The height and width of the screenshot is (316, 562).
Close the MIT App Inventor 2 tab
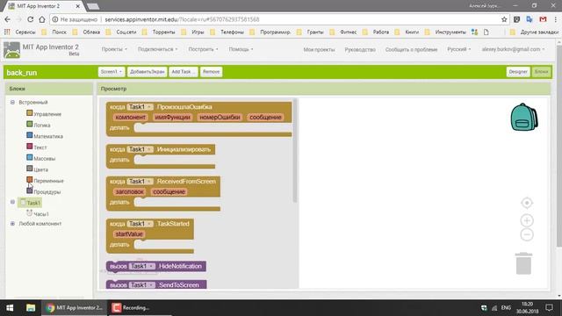click(77, 6)
